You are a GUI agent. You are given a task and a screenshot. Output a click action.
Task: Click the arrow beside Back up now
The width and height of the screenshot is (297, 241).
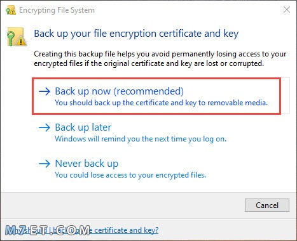(x=45, y=91)
